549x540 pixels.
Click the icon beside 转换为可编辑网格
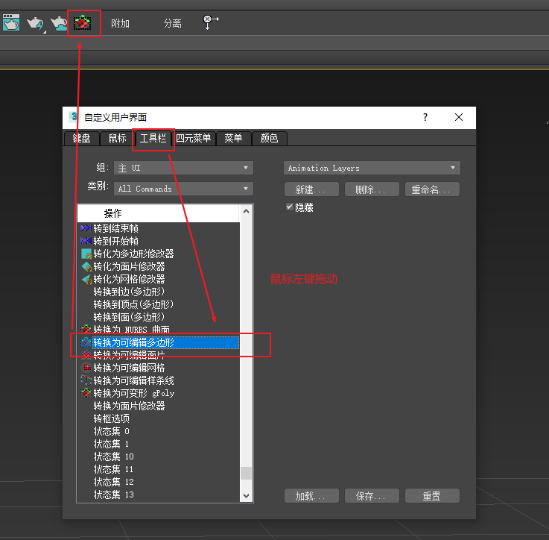(86, 368)
